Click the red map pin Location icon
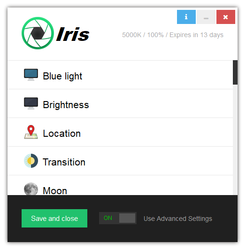The image size is (246, 251). tap(31, 132)
